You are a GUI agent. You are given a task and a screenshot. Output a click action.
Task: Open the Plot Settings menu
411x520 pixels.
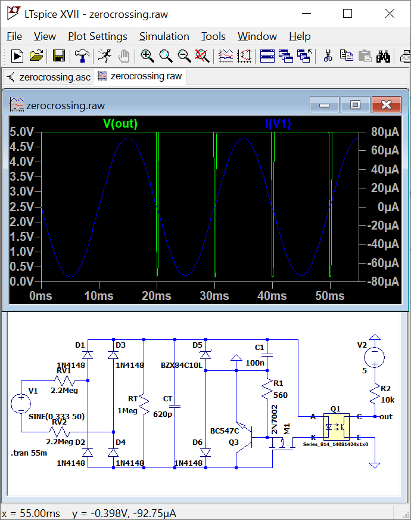click(x=97, y=36)
